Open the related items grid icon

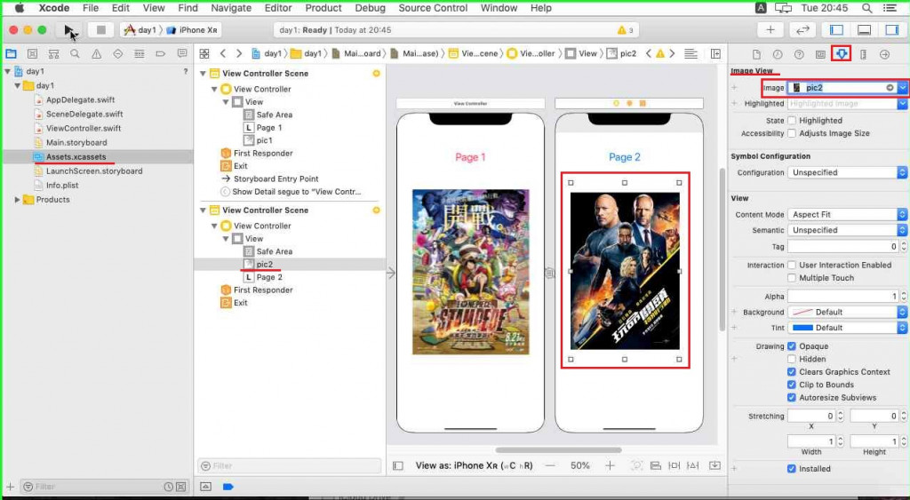pos(204,54)
